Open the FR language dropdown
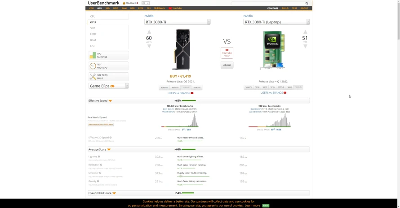400x208 pixels. tap(146, 3)
